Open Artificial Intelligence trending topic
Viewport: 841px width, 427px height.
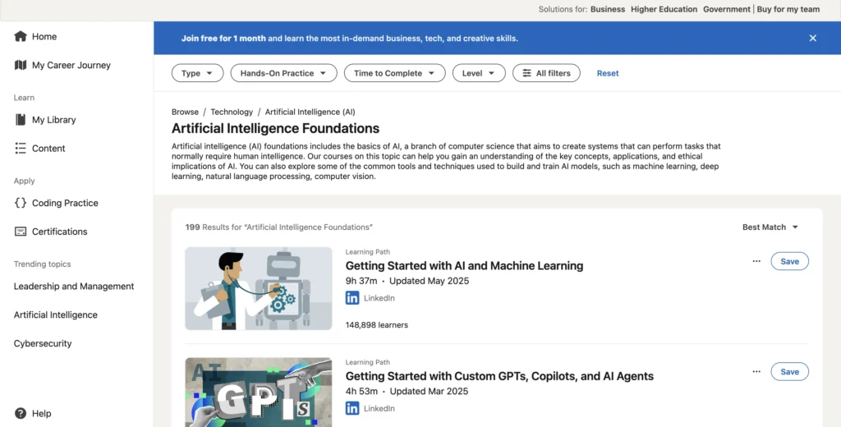[56, 315]
